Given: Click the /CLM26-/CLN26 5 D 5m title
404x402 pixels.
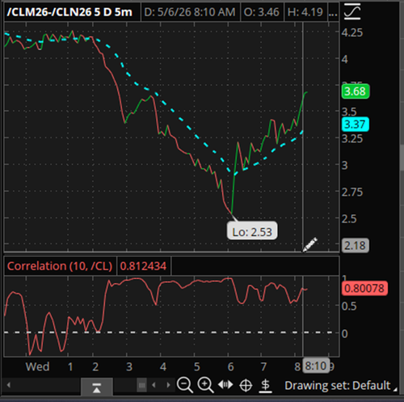Looking at the screenshot, I should pyautogui.click(x=69, y=12).
